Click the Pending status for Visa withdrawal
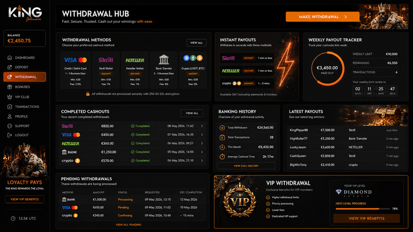This screenshot has width=413, height=232. (123, 207)
